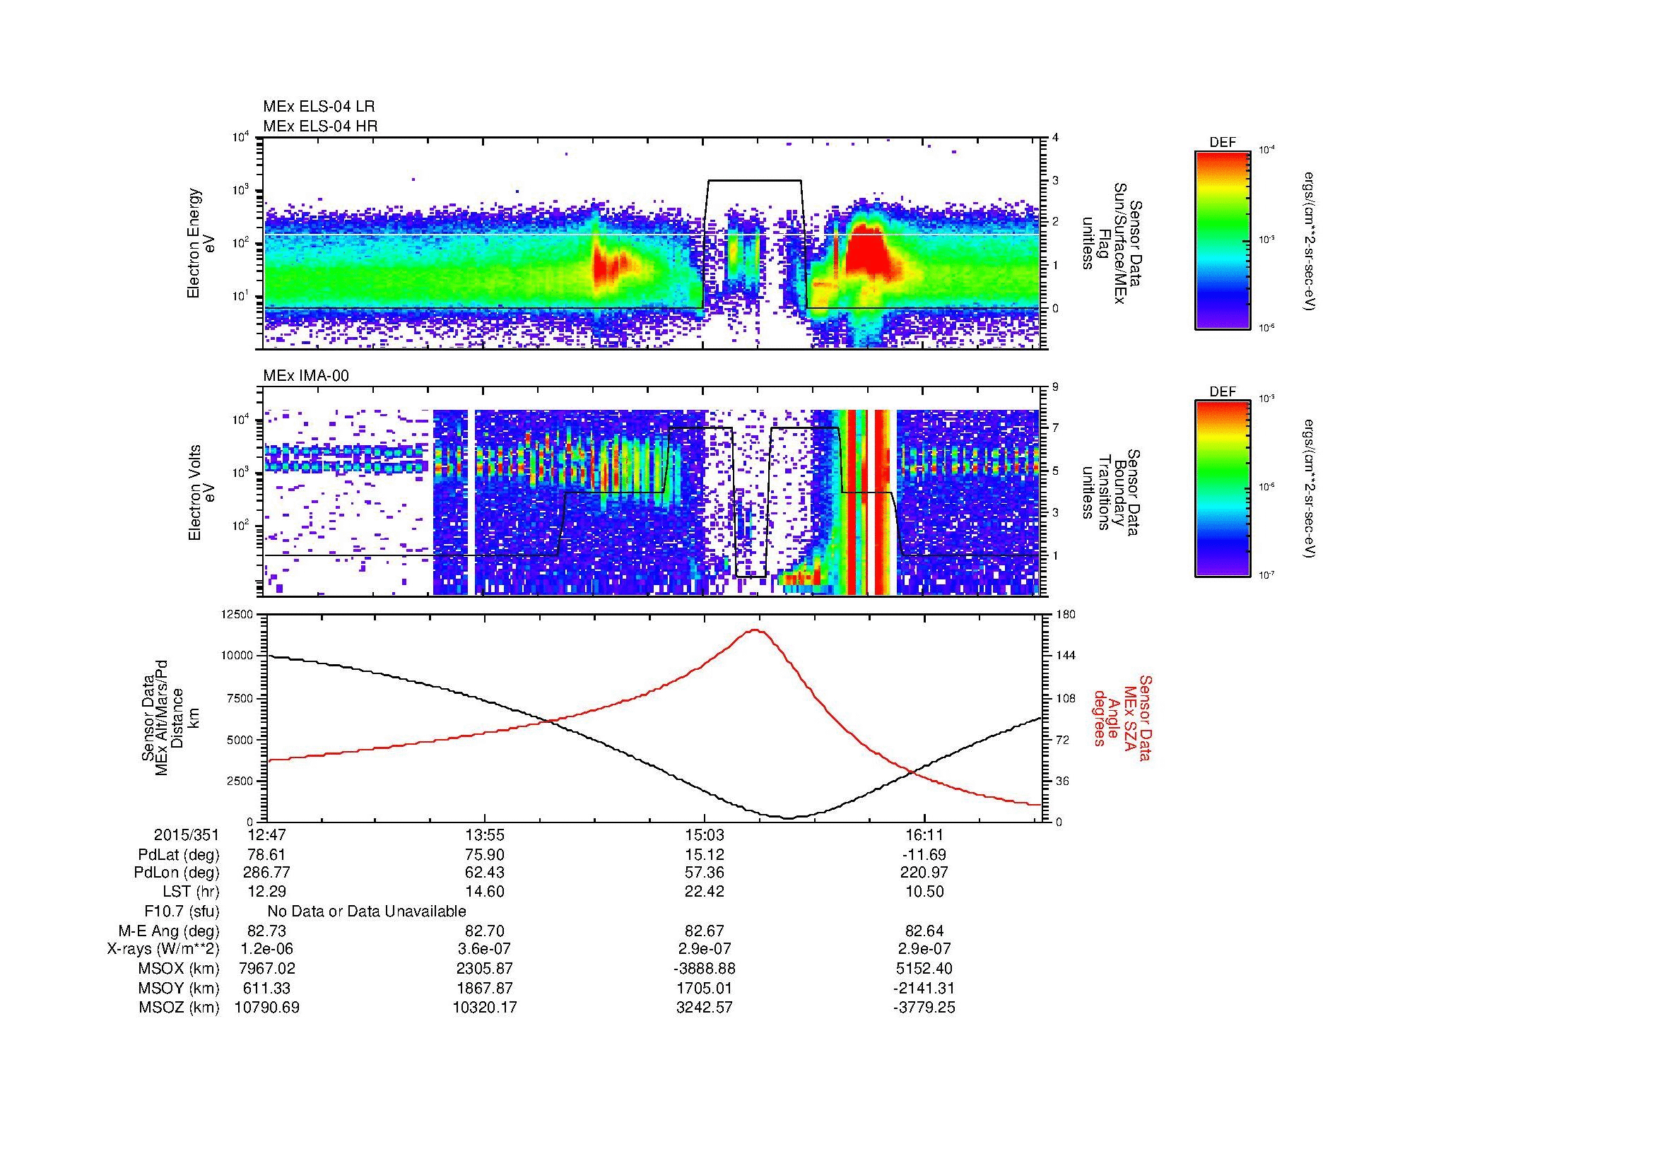Image resolution: width=1653 pixels, height=1168 pixels.
Task: Select the 'LST (hr)' row label
Action: [x=192, y=892]
